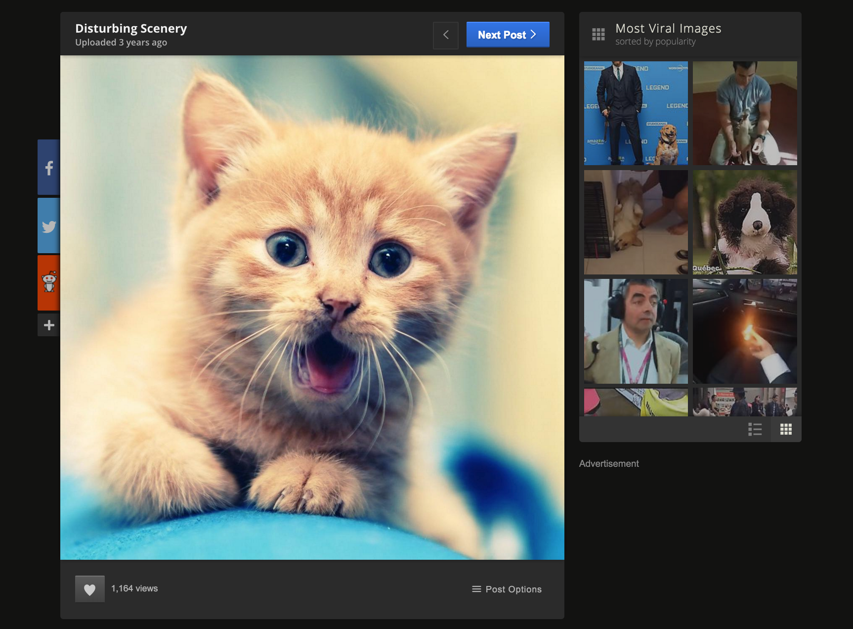The width and height of the screenshot is (853, 629).
Task: Open street crowd thumbnail
Action: coord(745,402)
